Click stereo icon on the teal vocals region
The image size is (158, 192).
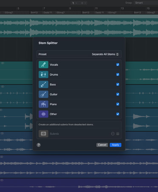pyautogui.click(x=3, y=63)
